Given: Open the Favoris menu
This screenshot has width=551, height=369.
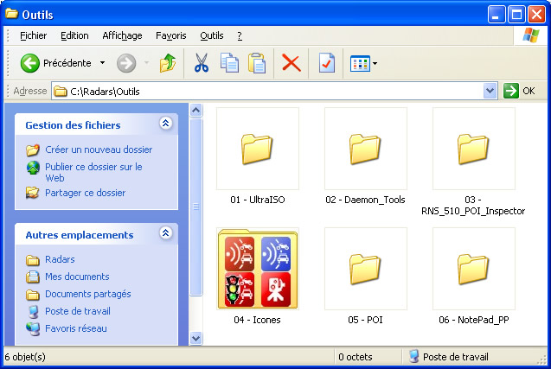Looking at the screenshot, I should pyautogui.click(x=171, y=35).
